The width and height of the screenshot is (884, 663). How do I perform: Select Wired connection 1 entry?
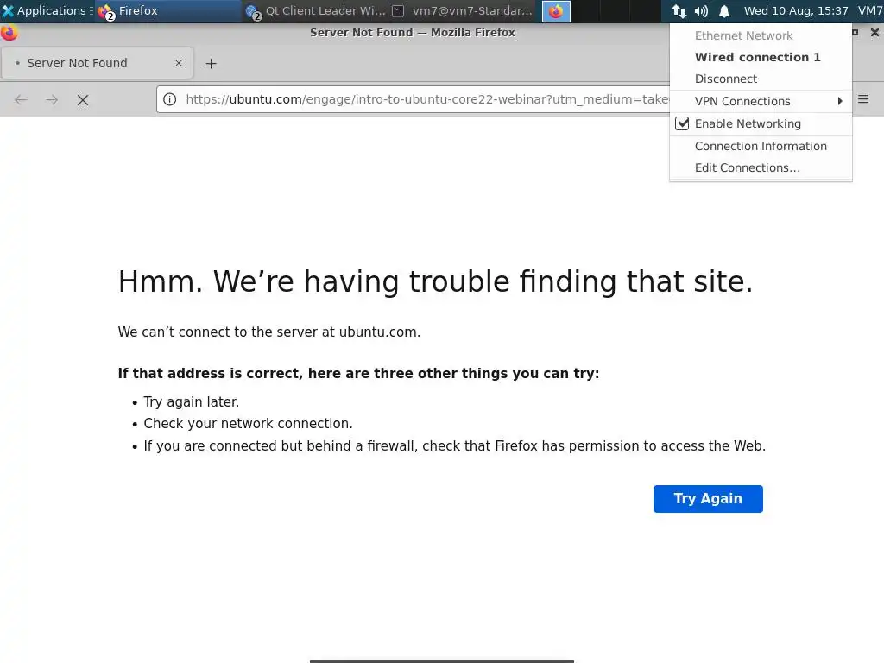coord(761,57)
